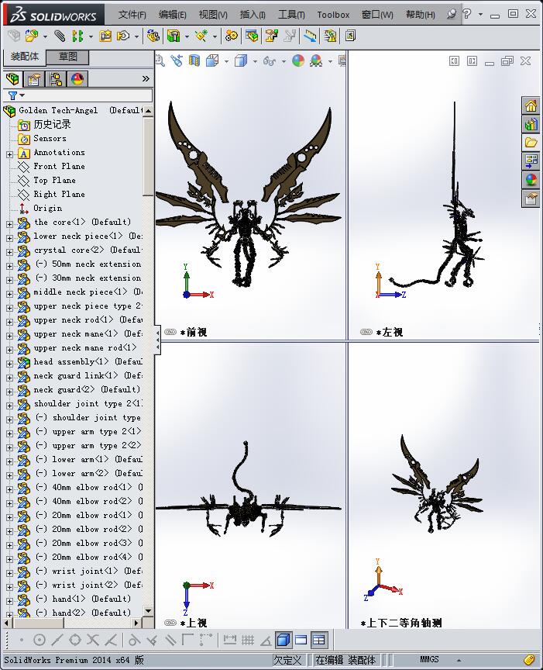The height and width of the screenshot is (670, 543).
Task: Toggle the link views icon in 左视
Action: tap(366, 332)
